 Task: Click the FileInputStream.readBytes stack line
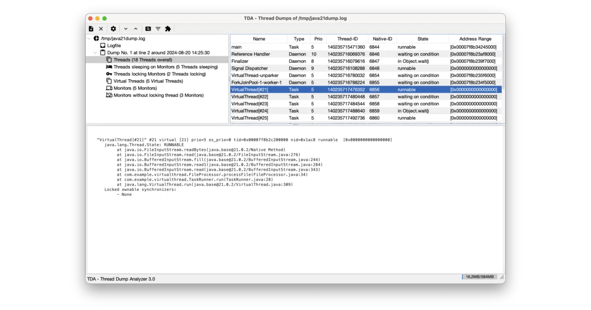click(201, 150)
